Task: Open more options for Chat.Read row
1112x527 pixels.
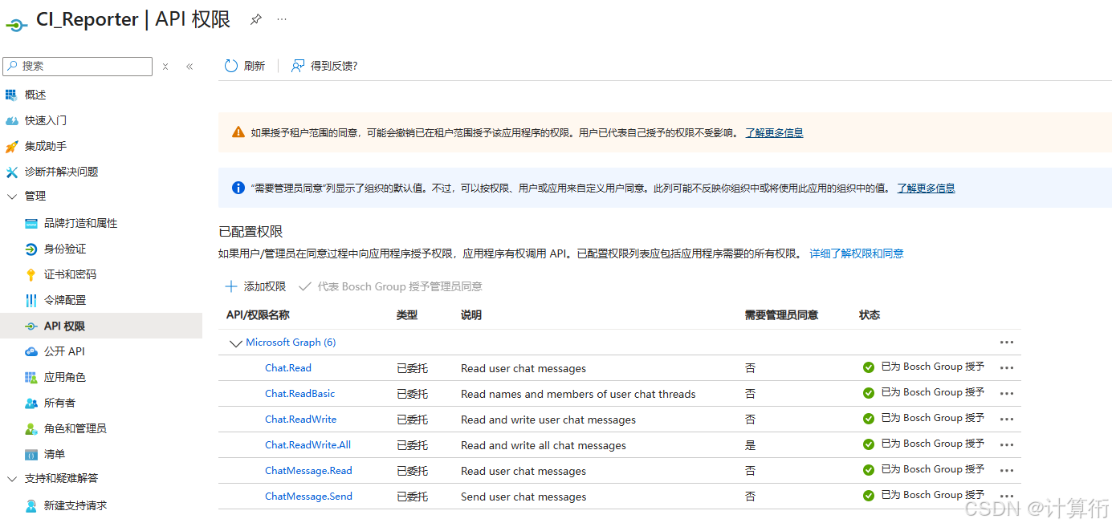Action: tap(1007, 368)
